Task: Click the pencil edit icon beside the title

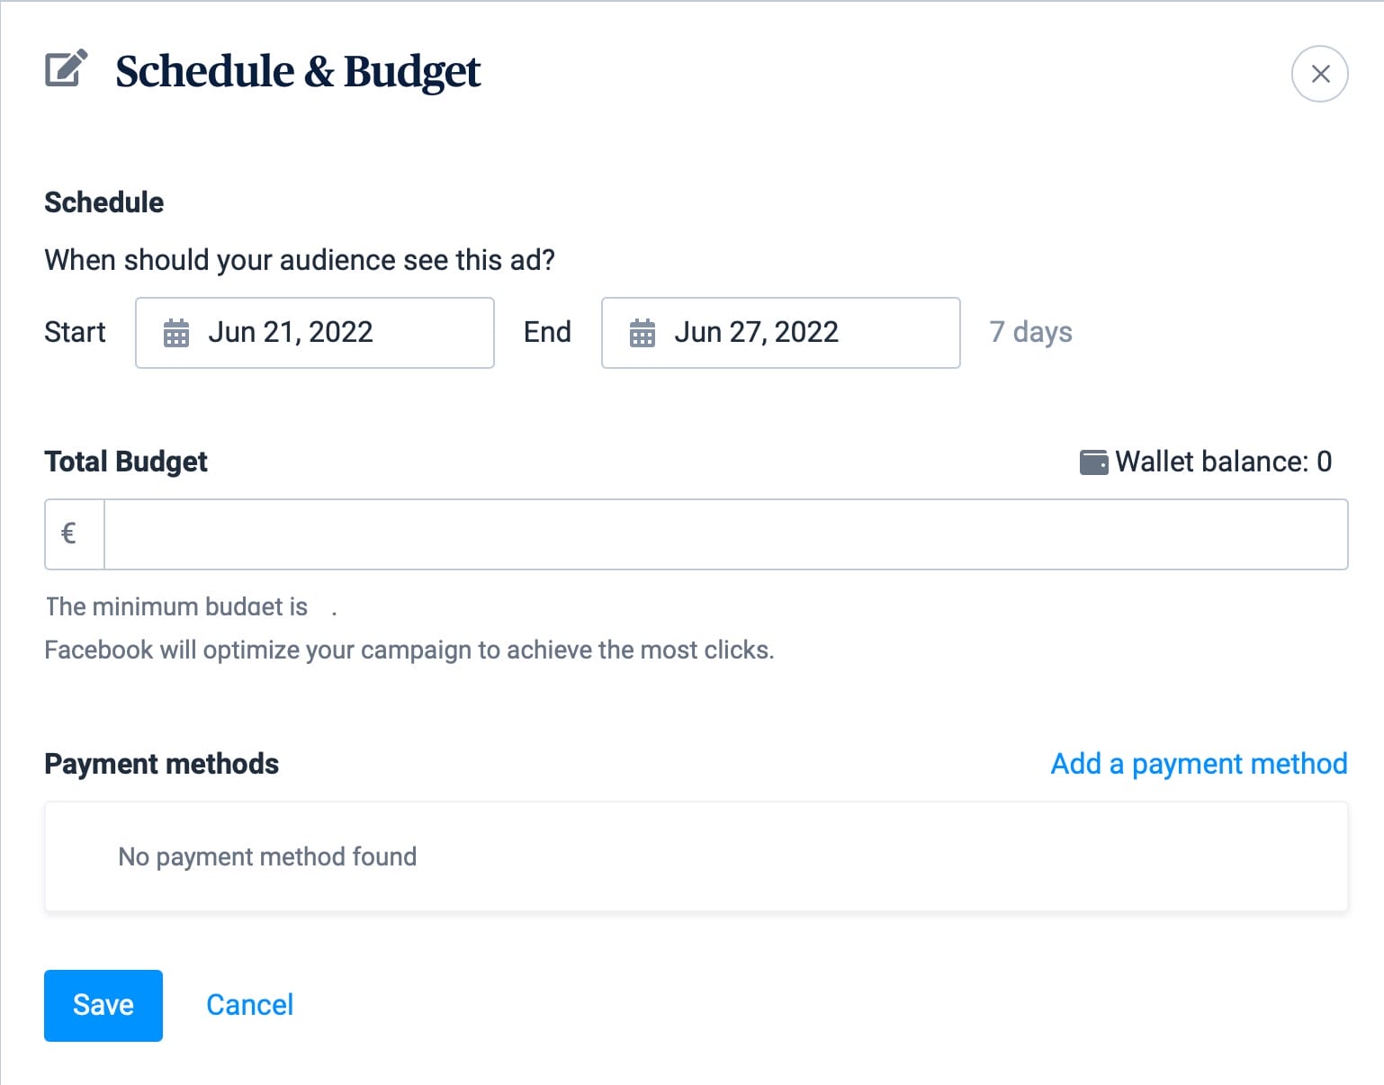Action: [x=64, y=70]
